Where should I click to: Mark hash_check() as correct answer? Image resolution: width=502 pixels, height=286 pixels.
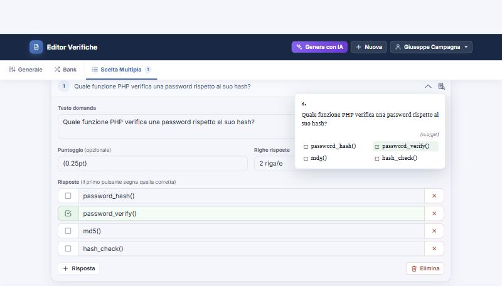click(68, 248)
